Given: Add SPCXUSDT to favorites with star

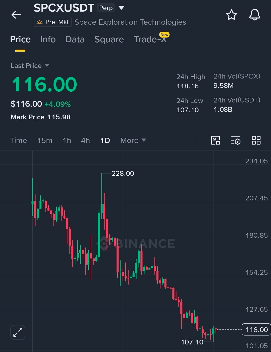Looking at the screenshot, I should pyautogui.click(x=231, y=15).
